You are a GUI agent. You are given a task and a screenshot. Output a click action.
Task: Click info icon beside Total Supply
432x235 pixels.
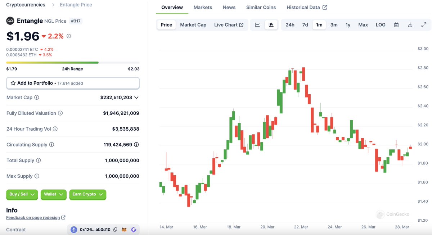click(x=39, y=161)
